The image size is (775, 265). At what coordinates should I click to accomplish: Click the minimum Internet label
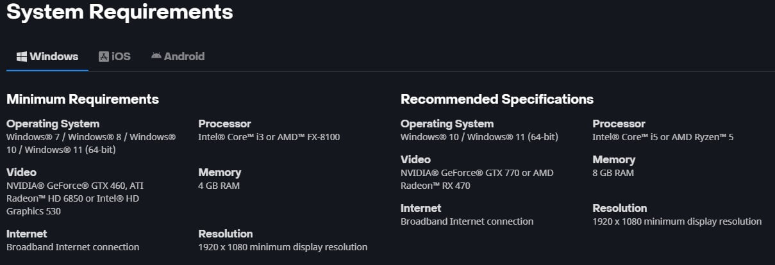(x=27, y=234)
